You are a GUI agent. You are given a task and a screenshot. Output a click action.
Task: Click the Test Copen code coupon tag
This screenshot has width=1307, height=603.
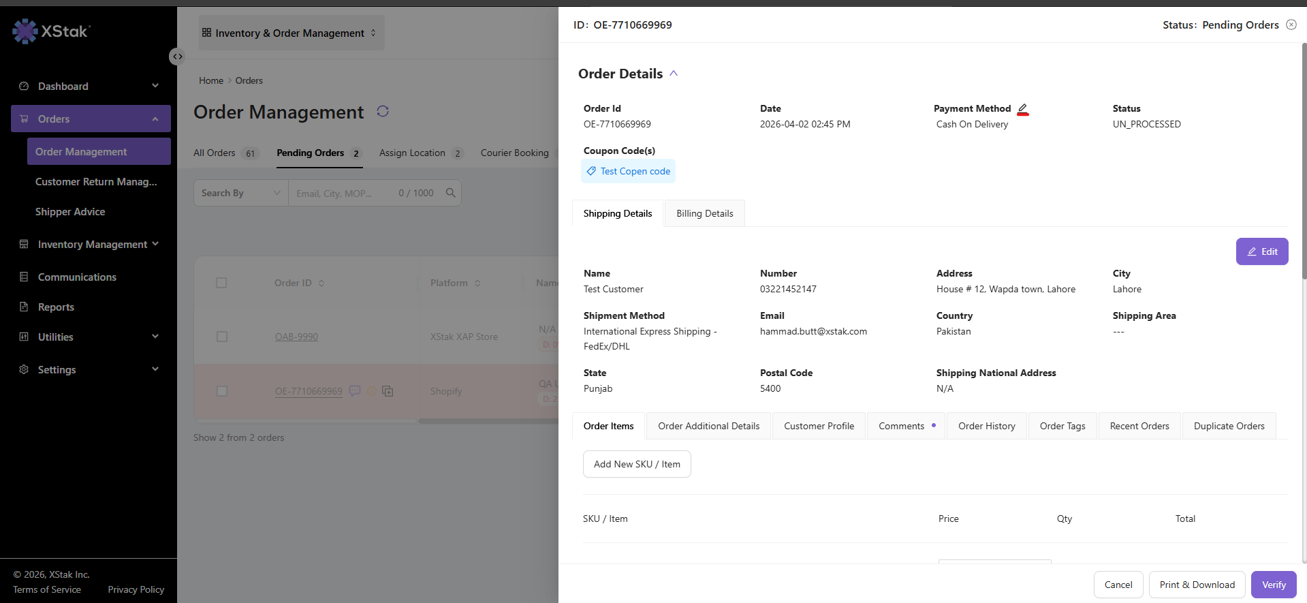[x=628, y=171]
